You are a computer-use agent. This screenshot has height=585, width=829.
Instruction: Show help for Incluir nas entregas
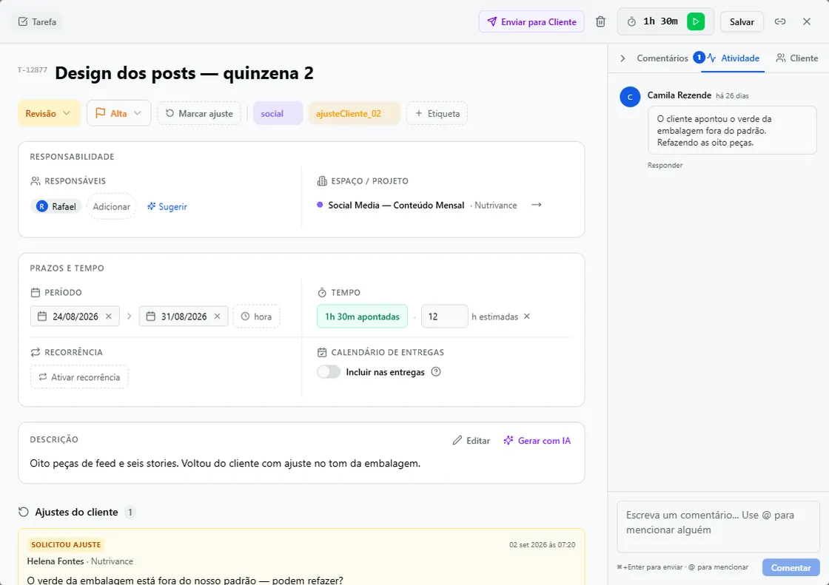tap(436, 372)
